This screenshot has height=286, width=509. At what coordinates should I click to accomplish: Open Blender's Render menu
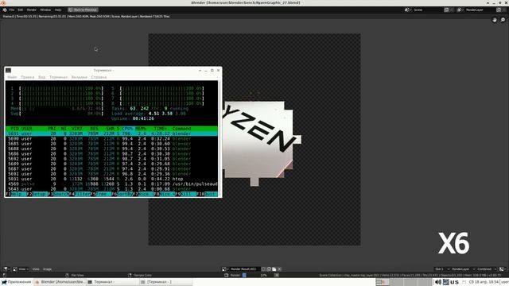(32, 10)
